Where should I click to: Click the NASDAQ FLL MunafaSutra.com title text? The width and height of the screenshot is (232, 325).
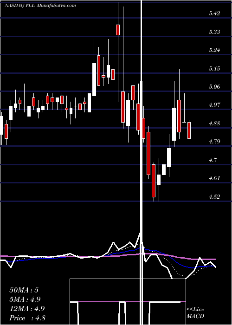[40, 6]
